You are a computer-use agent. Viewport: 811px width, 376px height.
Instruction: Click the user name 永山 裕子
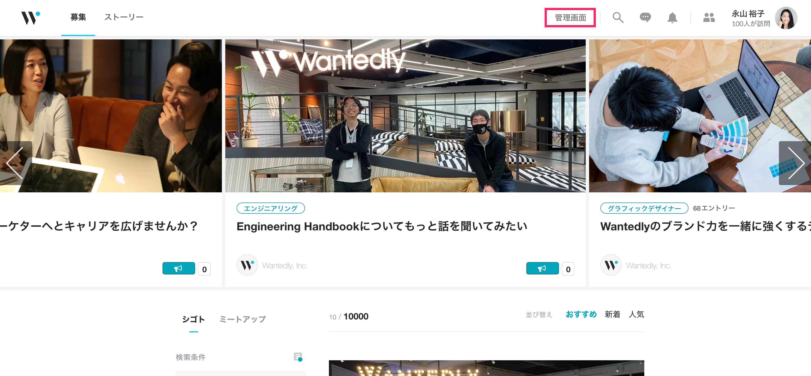click(748, 13)
